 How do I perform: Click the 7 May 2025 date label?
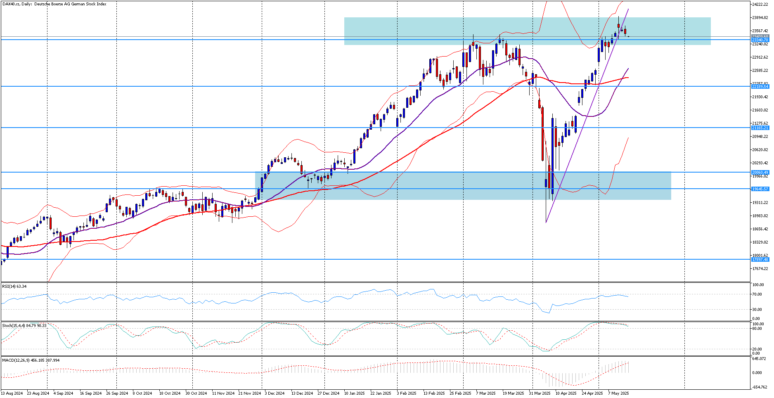618,393
